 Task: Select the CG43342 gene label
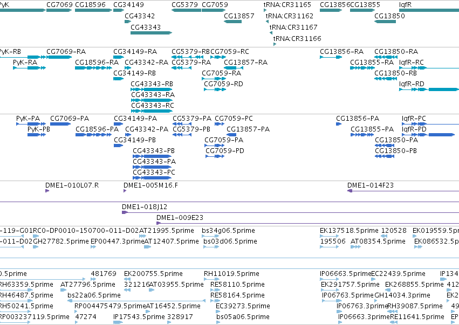[140, 16]
